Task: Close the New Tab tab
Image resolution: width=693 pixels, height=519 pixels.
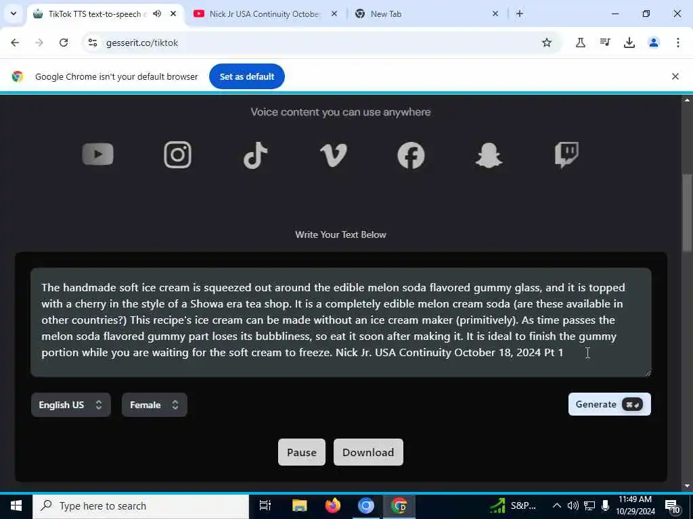Action: pyautogui.click(x=495, y=14)
